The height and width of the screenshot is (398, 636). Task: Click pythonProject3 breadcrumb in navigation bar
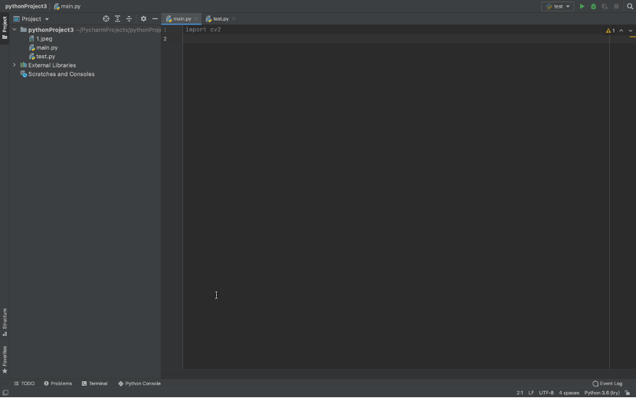(x=26, y=6)
